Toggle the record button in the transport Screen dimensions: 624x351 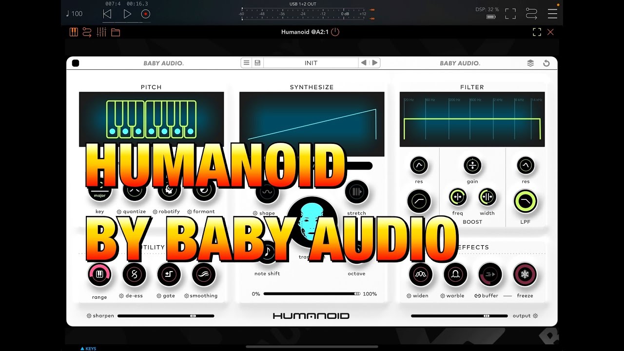point(146,14)
